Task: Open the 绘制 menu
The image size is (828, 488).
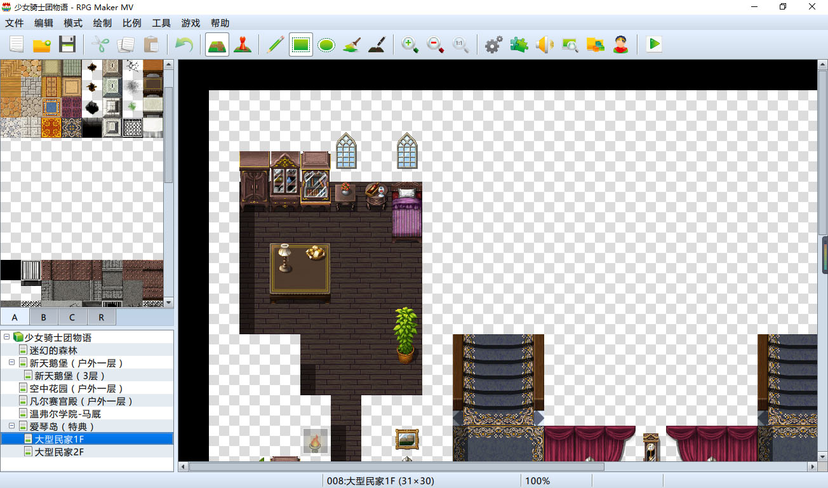Action: click(x=102, y=23)
